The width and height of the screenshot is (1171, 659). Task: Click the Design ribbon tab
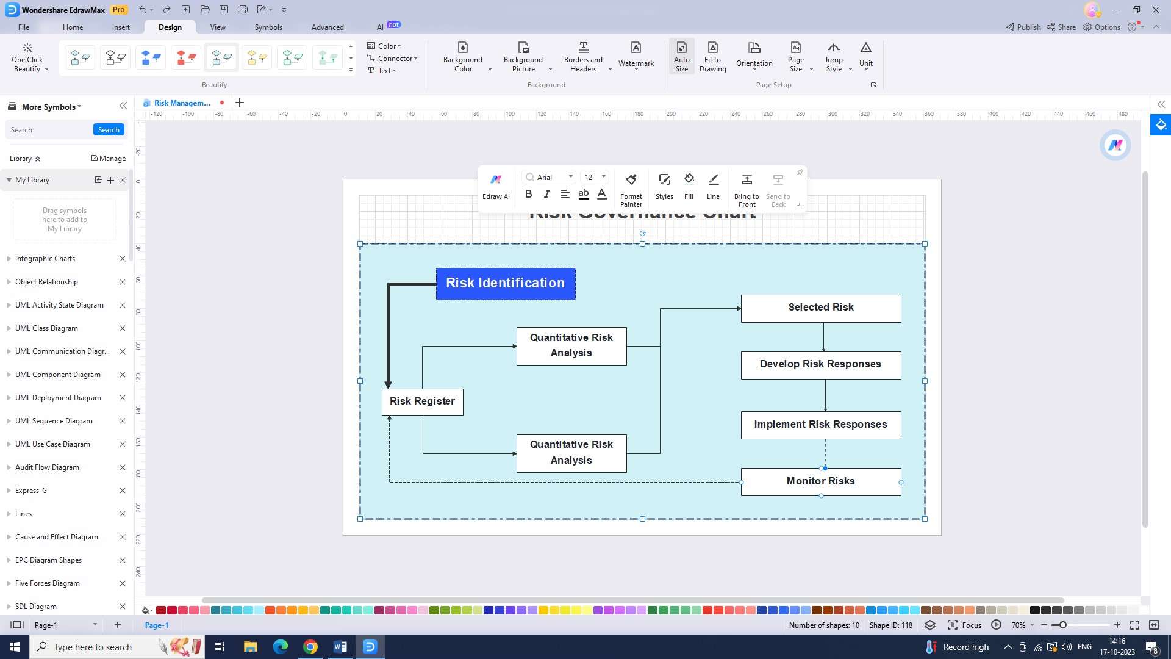(169, 27)
